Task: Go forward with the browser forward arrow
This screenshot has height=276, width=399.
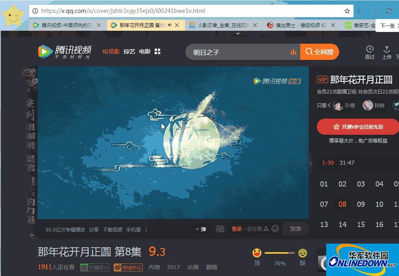Action: point(374,11)
